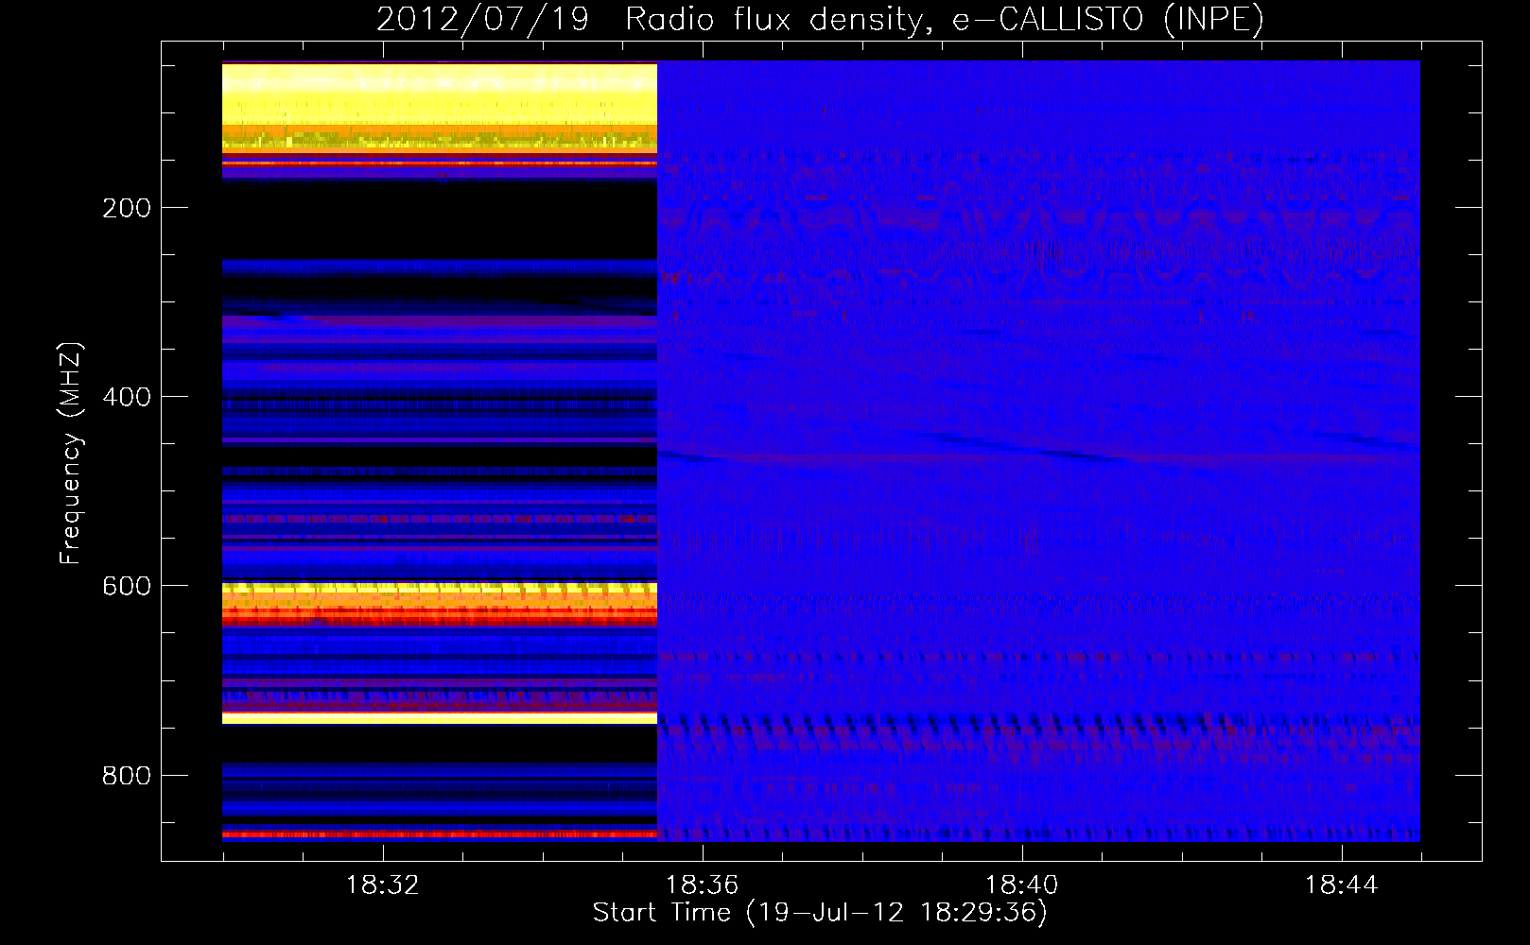Click the 'Frequency (MHZ)' axis label

pyautogui.click(x=71, y=454)
